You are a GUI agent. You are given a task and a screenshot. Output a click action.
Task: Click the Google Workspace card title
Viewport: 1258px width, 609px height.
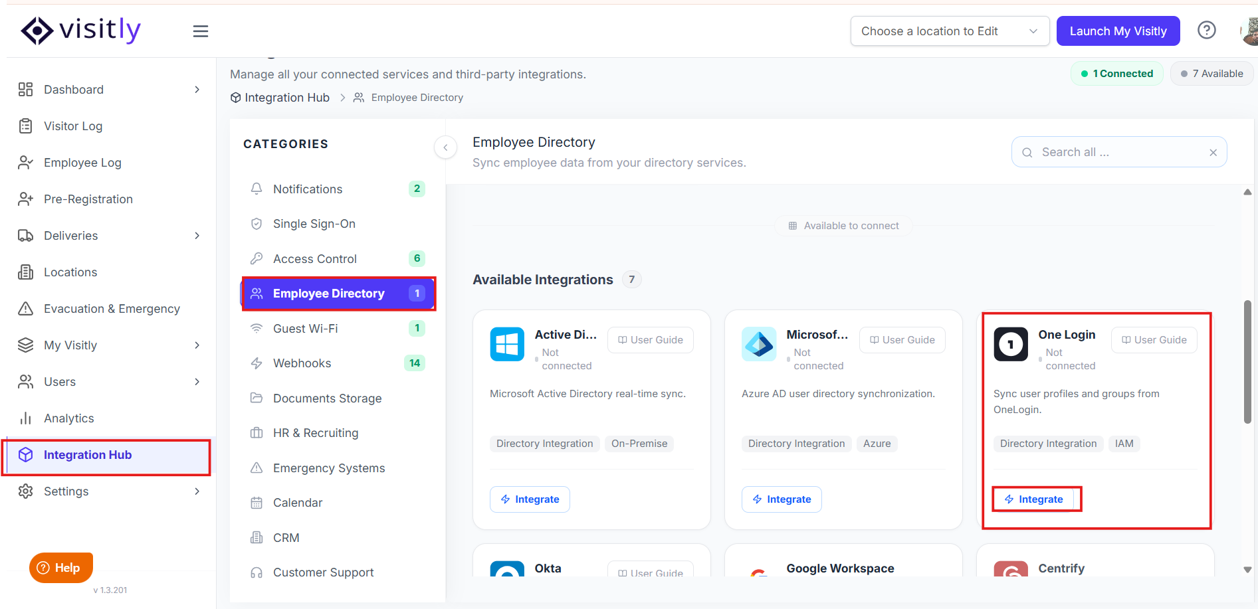click(x=840, y=568)
